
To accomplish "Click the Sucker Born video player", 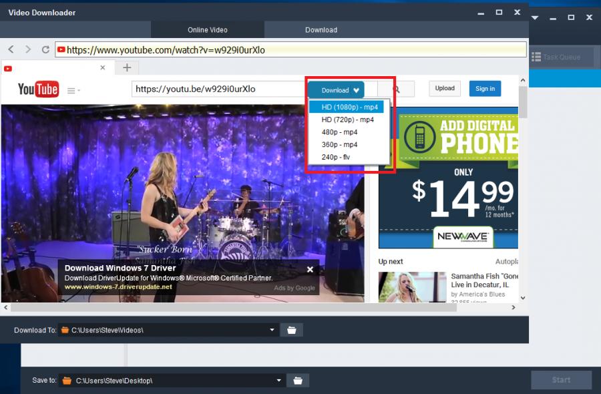I will click(182, 204).
